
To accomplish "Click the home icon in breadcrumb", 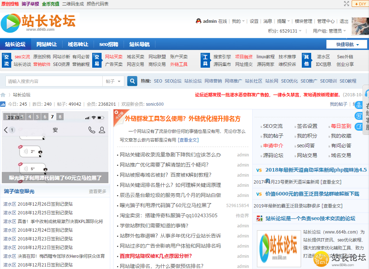I will click(3, 95).
